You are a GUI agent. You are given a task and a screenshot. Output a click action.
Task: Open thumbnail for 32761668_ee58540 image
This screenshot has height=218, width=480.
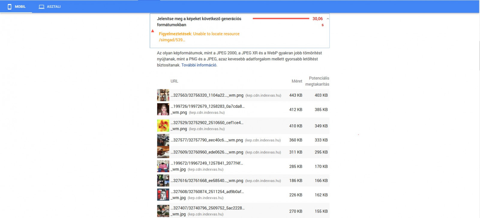click(x=163, y=180)
